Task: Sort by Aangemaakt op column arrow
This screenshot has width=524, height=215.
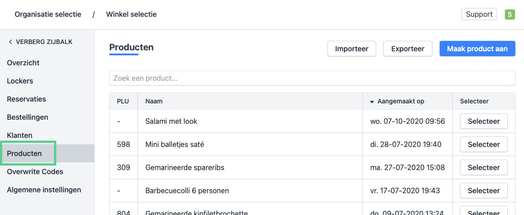Action: (372, 102)
